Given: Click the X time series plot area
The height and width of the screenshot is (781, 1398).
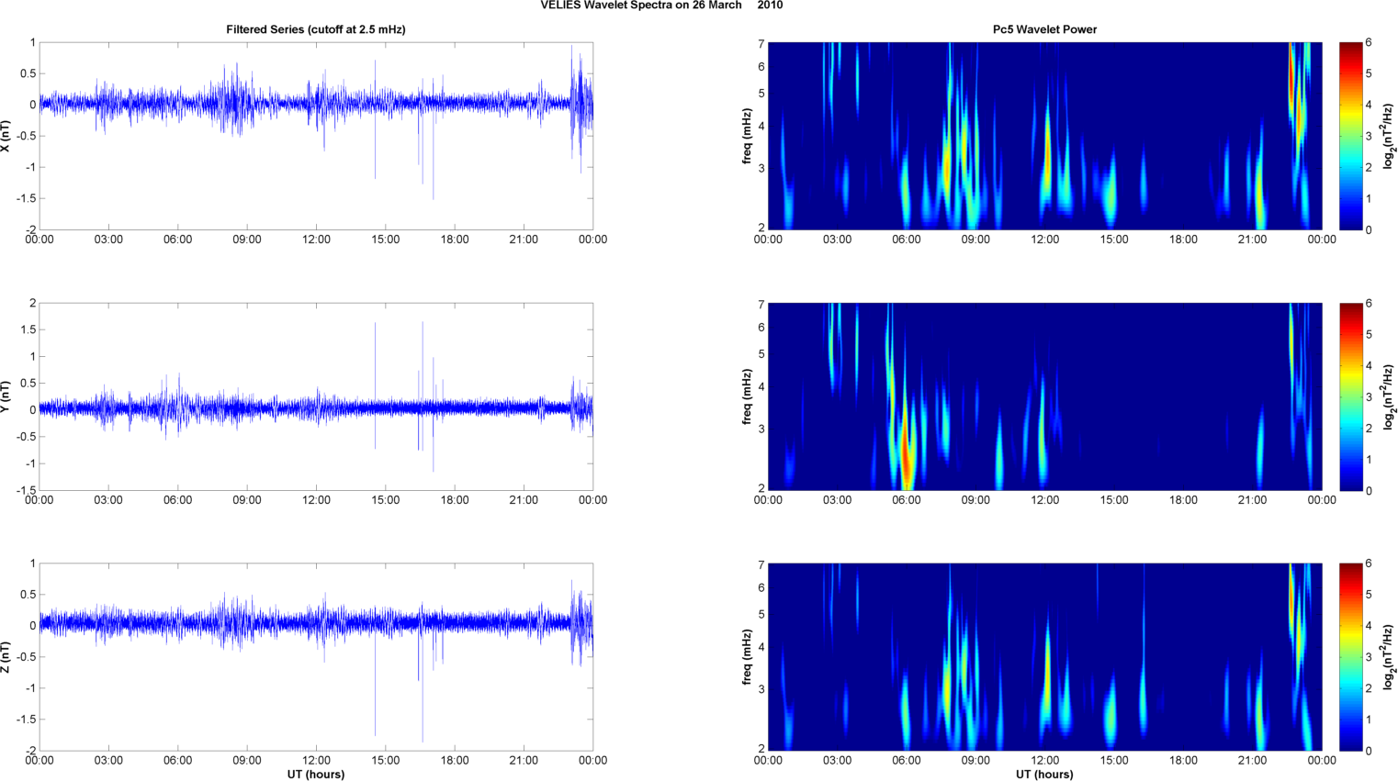Looking at the screenshot, I should (316, 136).
